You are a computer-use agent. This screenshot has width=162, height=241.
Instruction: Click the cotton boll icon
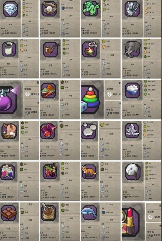coord(132,171)
